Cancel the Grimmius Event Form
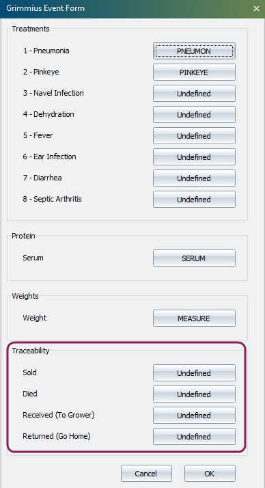 [146, 474]
